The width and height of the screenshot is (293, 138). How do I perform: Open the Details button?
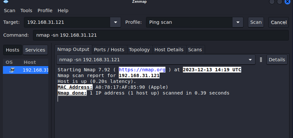[277, 60]
